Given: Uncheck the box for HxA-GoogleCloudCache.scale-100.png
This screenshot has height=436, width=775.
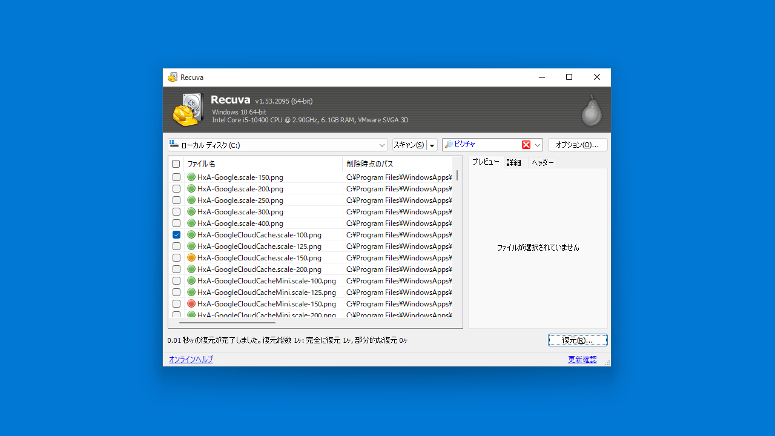Looking at the screenshot, I should [x=176, y=235].
